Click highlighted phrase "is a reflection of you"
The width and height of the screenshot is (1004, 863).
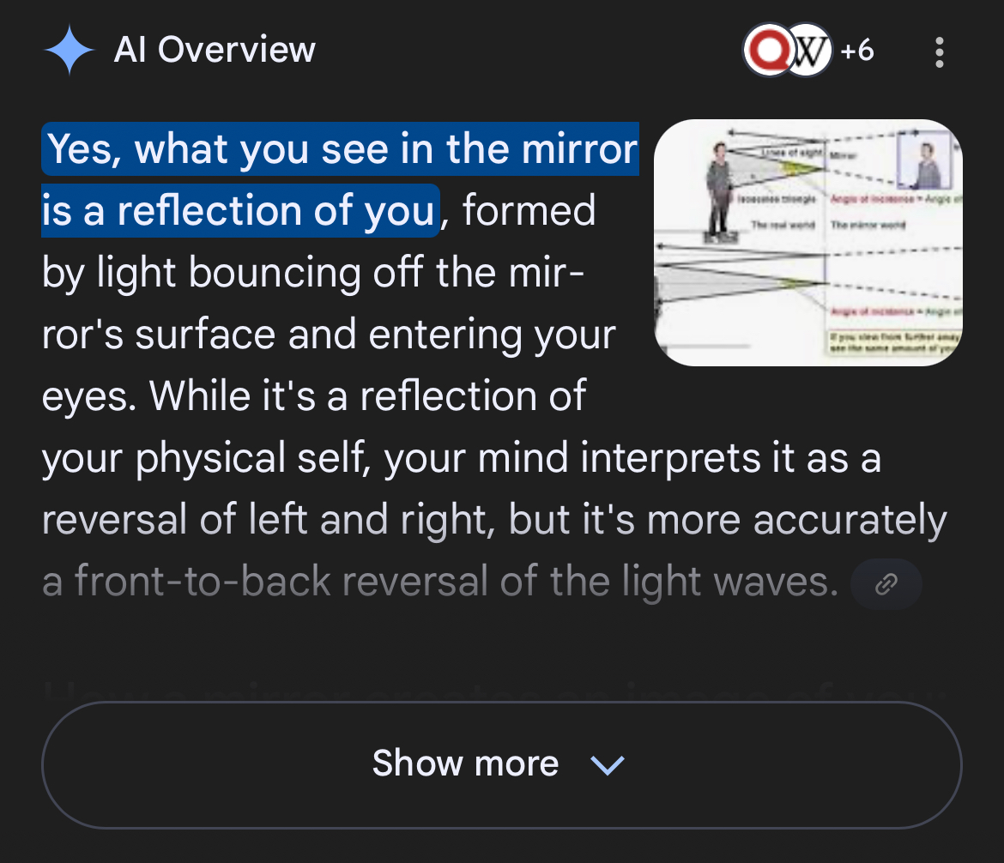coord(240,211)
